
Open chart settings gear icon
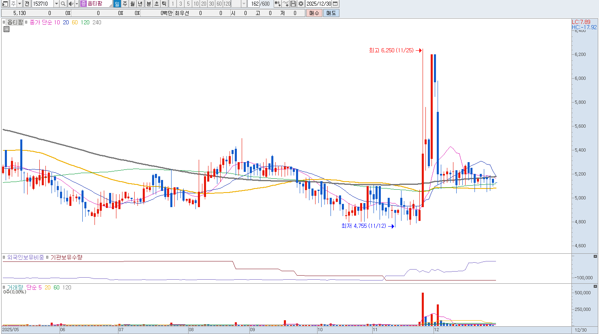click(301, 4)
